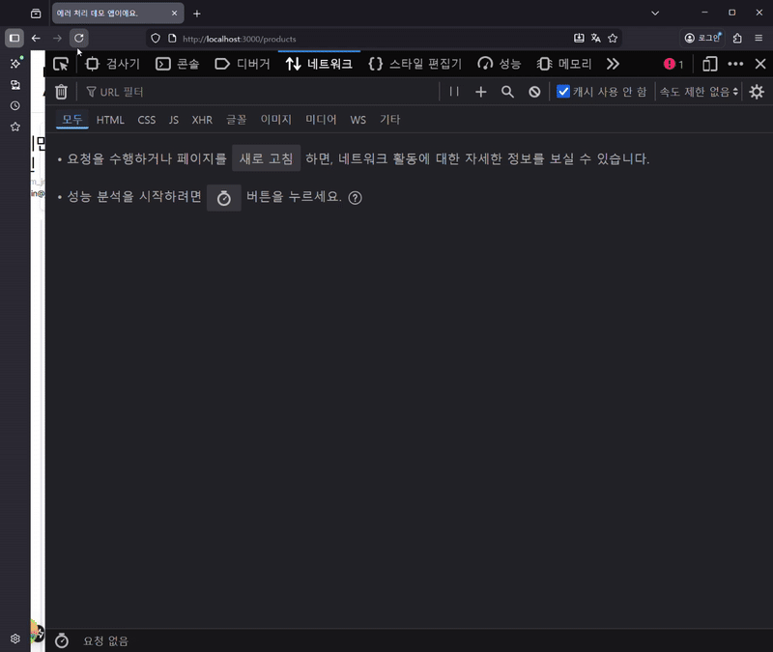Open the 속도 제한 없음 throttling dropdown
Image resolution: width=773 pixels, height=652 pixels.
(x=699, y=92)
